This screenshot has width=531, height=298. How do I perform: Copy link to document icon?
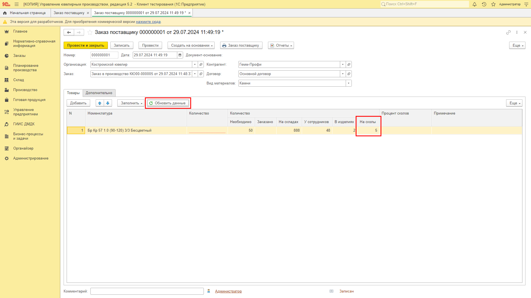[508, 32]
